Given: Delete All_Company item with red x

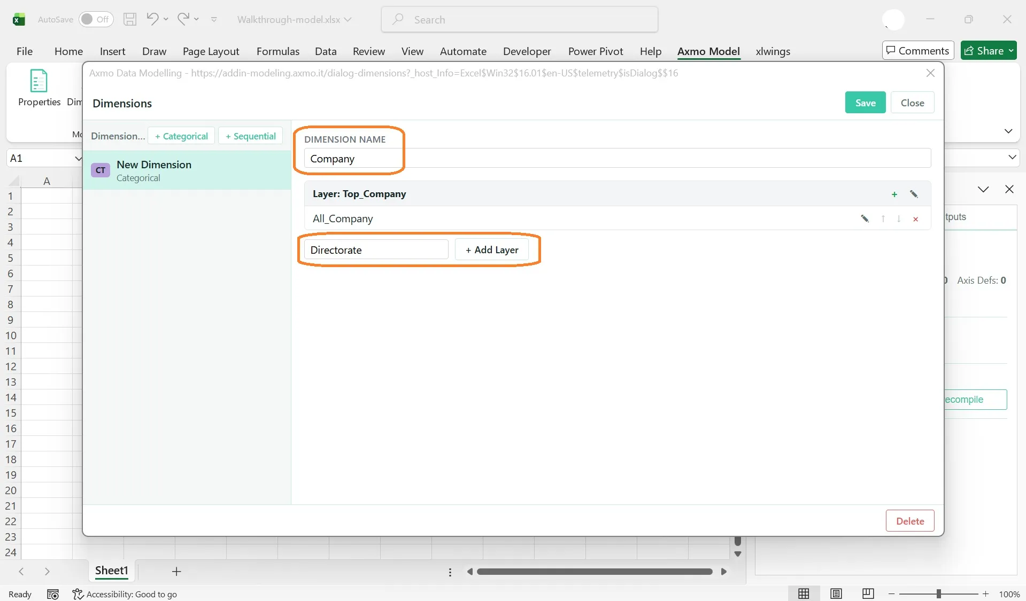Looking at the screenshot, I should (x=915, y=219).
